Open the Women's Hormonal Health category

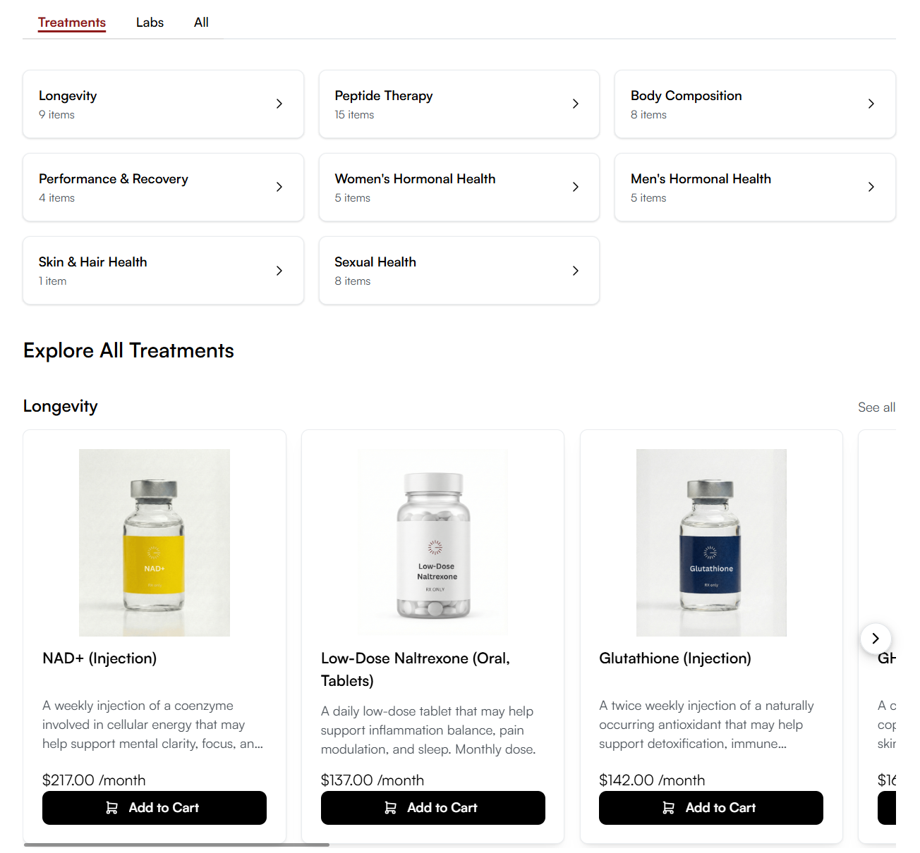(459, 188)
